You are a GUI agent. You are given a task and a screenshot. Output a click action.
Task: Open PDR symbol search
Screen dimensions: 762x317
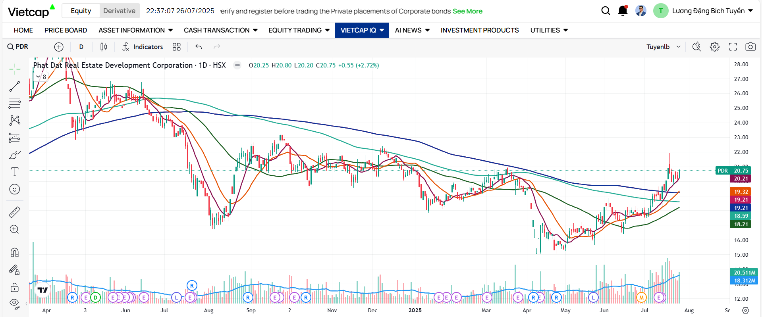click(x=18, y=47)
